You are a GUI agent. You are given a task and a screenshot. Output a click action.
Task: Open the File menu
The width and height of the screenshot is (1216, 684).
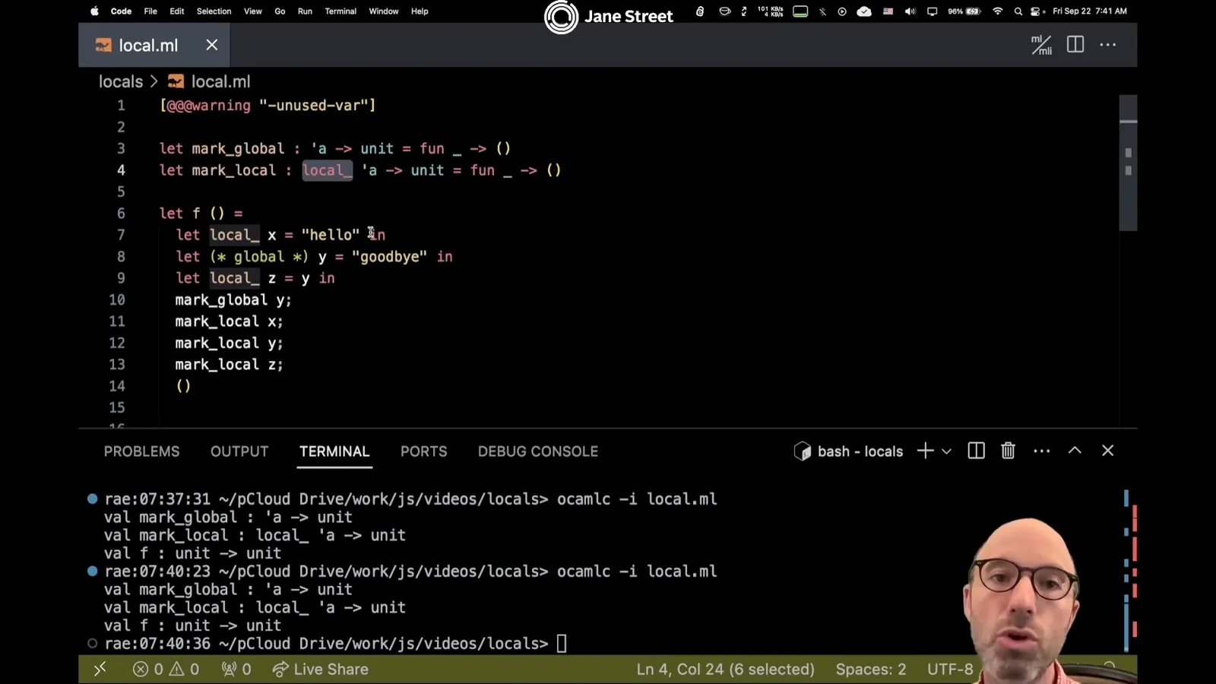150,11
